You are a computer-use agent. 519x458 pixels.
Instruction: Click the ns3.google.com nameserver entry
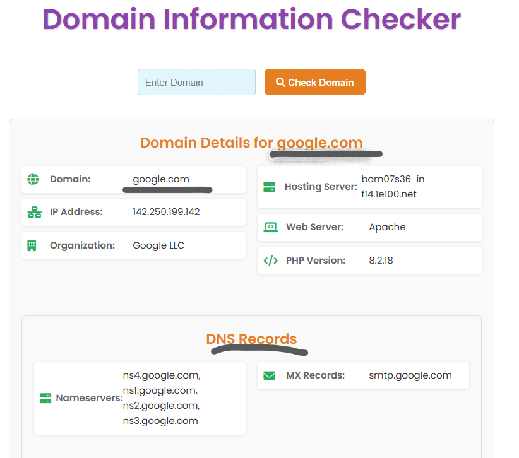click(x=160, y=421)
